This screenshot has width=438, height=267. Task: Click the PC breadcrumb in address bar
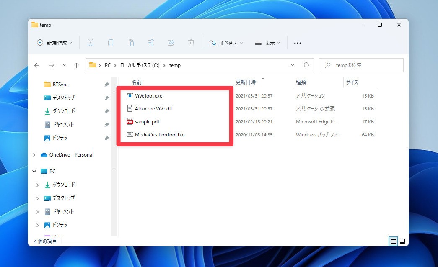(x=108, y=65)
